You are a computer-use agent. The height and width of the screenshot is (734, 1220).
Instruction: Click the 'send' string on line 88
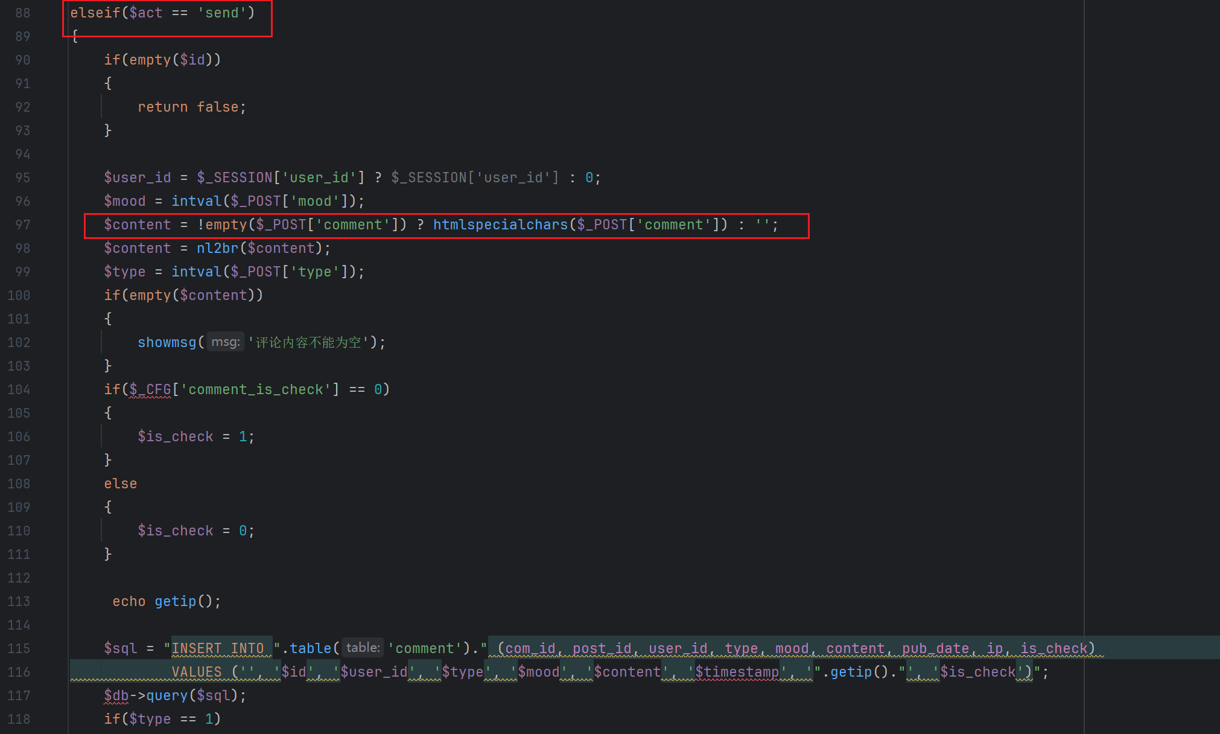[222, 13]
